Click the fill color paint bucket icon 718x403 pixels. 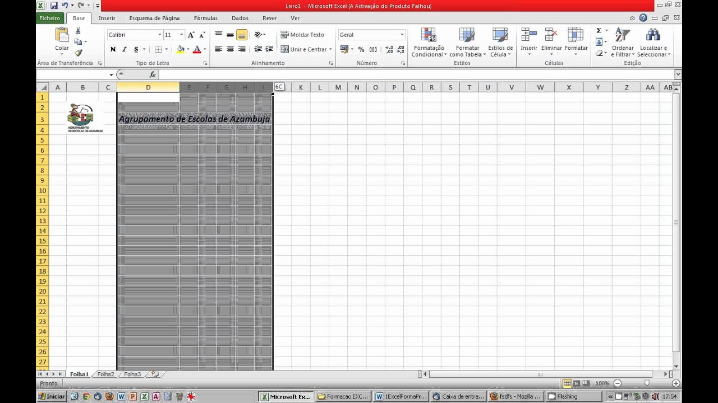181,49
